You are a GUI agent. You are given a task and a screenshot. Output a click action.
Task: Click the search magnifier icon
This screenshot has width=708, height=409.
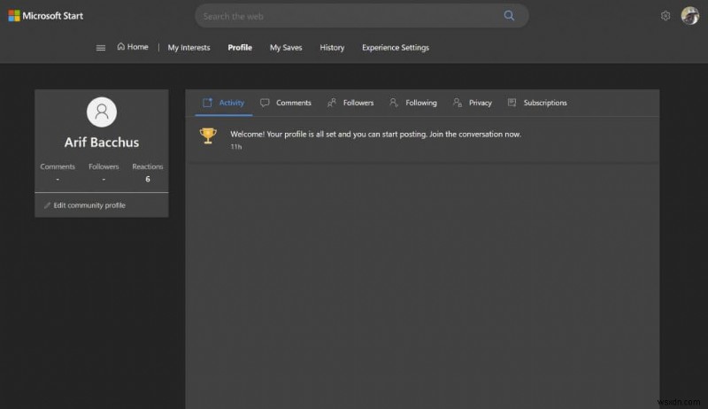point(509,16)
